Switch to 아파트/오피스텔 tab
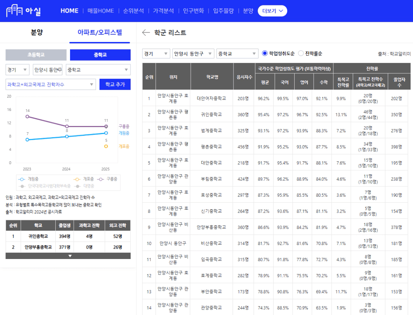 click(100, 32)
